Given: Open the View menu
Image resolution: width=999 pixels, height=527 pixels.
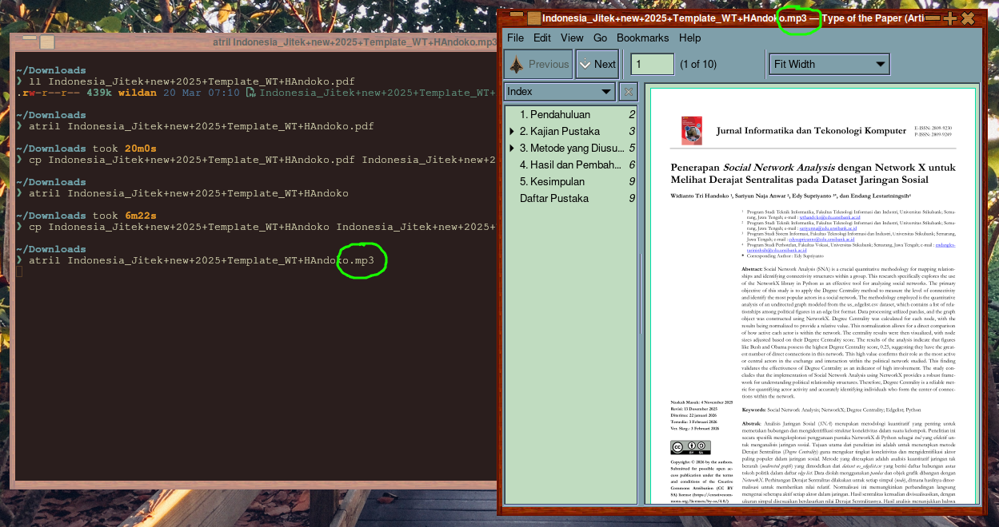Looking at the screenshot, I should click(572, 38).
